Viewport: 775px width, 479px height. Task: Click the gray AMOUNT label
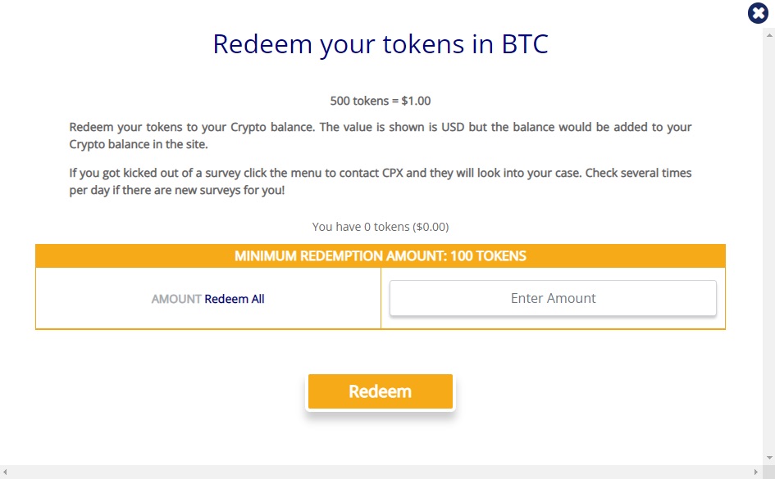[x=176, y=299]
